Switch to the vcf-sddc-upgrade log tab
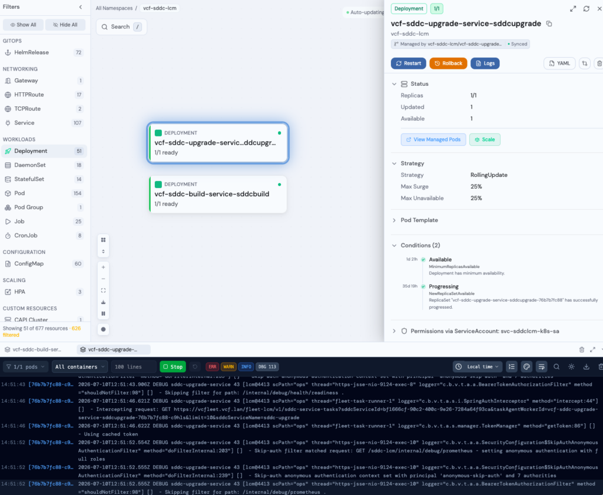 click(x=113, y=349)
